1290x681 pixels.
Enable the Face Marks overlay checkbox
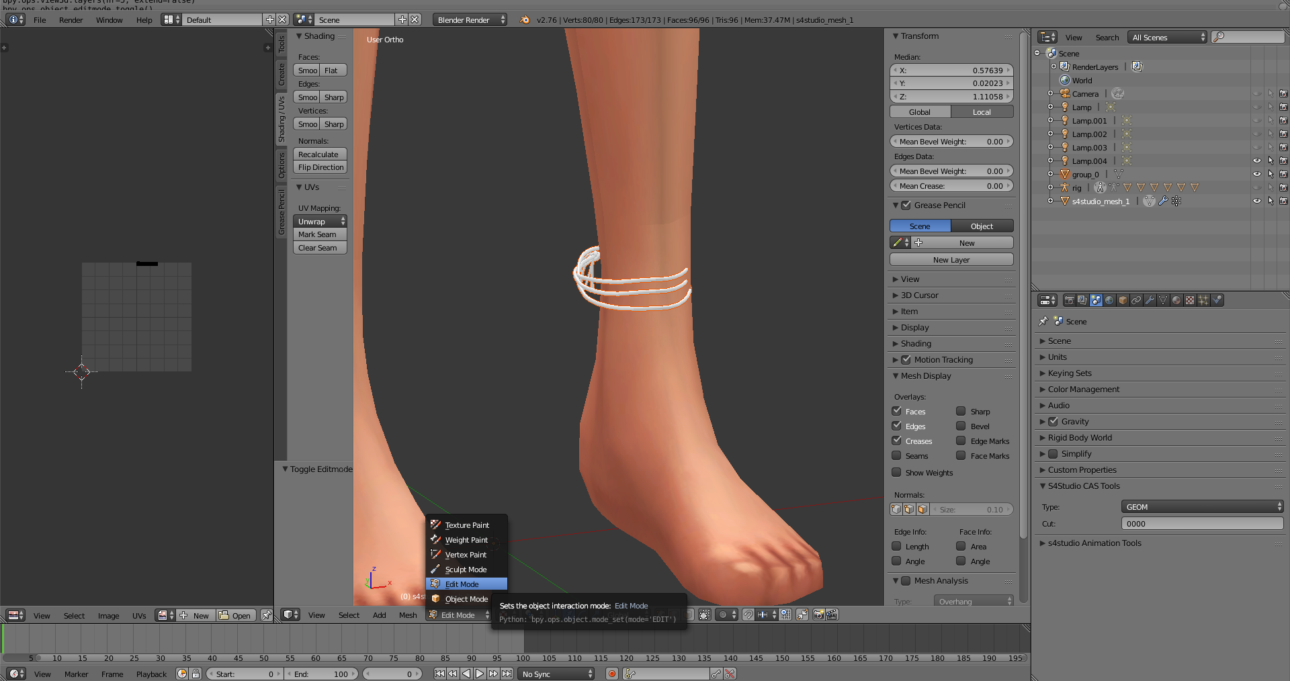(x=961, y=455)
